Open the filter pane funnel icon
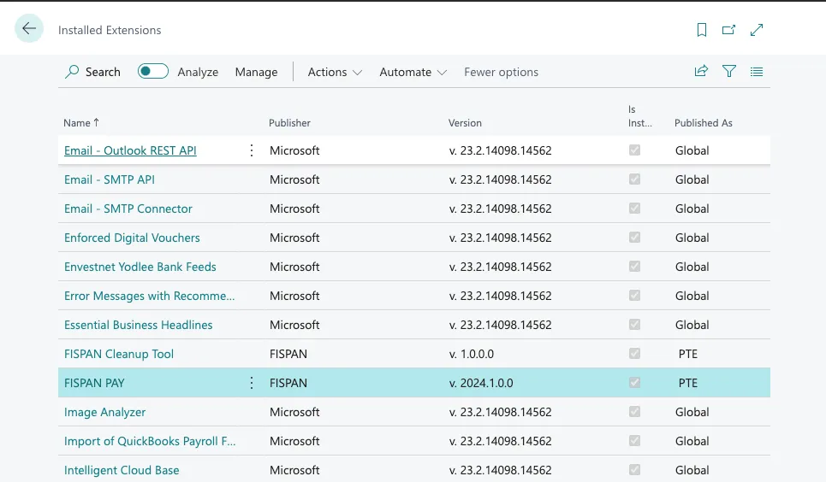Viewport: 826px width, 482px height. (x=729, y=71)
